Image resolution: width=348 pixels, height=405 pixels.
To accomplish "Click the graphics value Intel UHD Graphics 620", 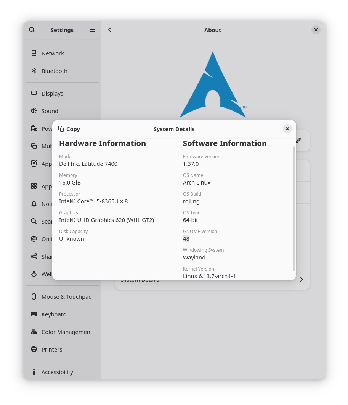I will pos(106,220).
